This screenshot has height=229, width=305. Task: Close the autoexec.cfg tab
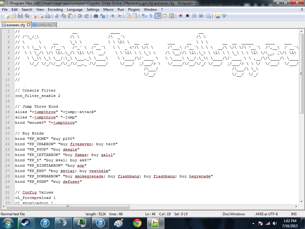pyautogui.click(x=28, y=25)
